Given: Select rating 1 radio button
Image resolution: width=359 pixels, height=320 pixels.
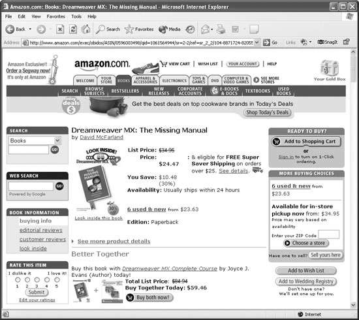Looking at the screenshot, I should (18, 280).
